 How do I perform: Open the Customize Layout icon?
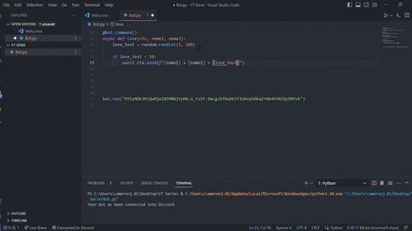click(x=375, y=5)
